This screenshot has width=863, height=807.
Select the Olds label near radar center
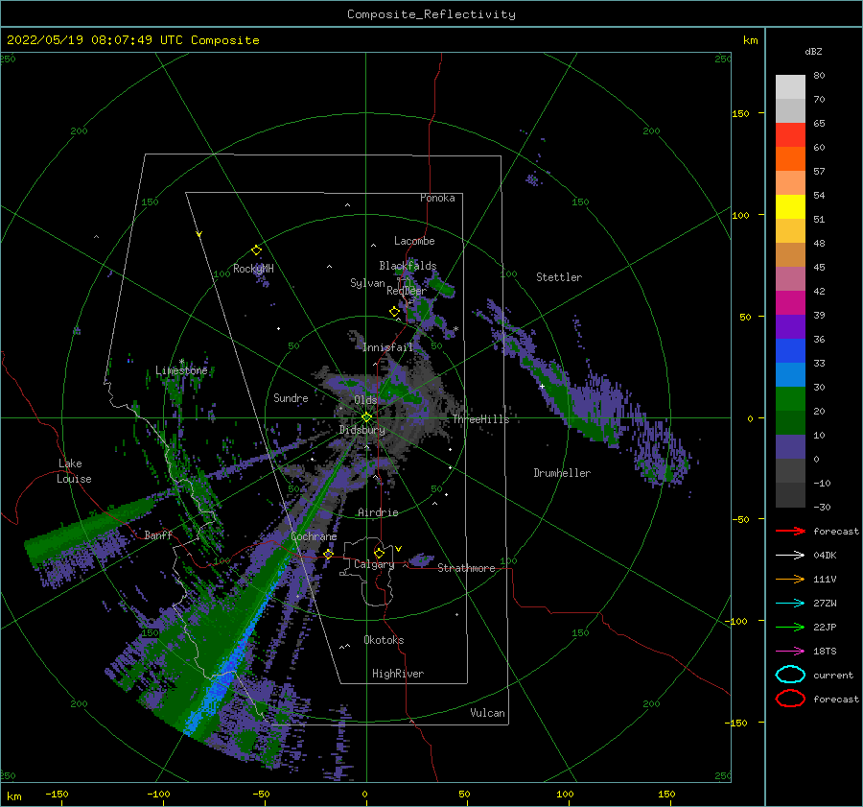[x=365, y=400]
